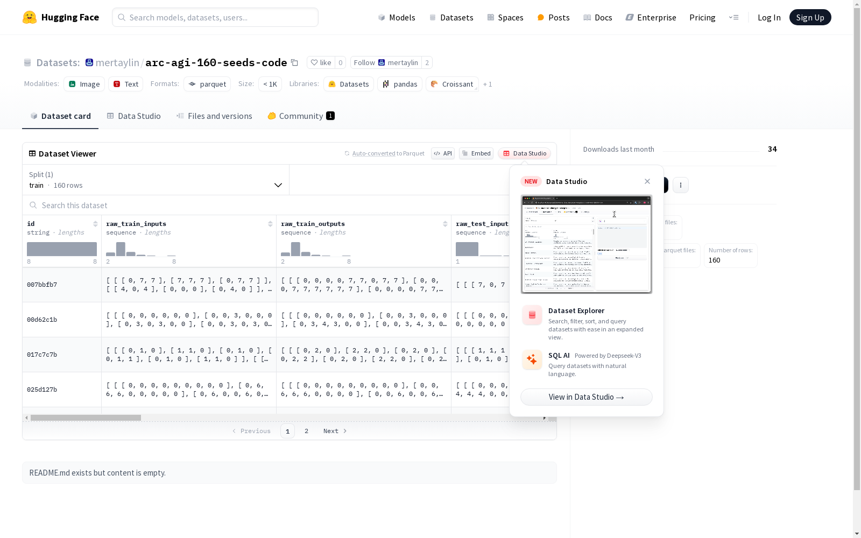
Task: Go to page 2 of the table
Action: [306, 431]
